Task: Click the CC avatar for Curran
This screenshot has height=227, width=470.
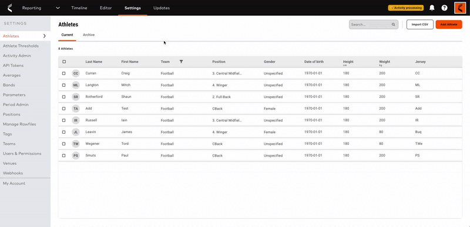Action: pyautogui.click(x=76, y=73)
